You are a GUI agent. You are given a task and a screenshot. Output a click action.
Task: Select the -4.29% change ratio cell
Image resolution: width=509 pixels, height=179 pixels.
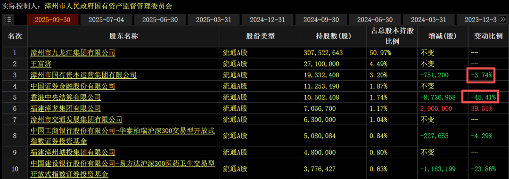[x=481, y=136]
